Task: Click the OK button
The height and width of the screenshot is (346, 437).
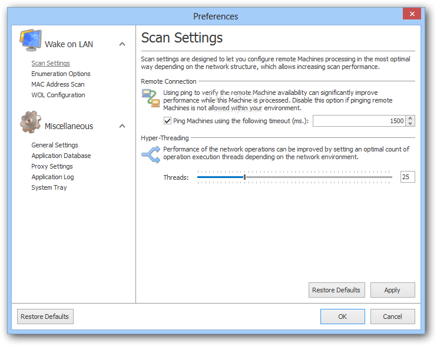Action: point(343,317)
